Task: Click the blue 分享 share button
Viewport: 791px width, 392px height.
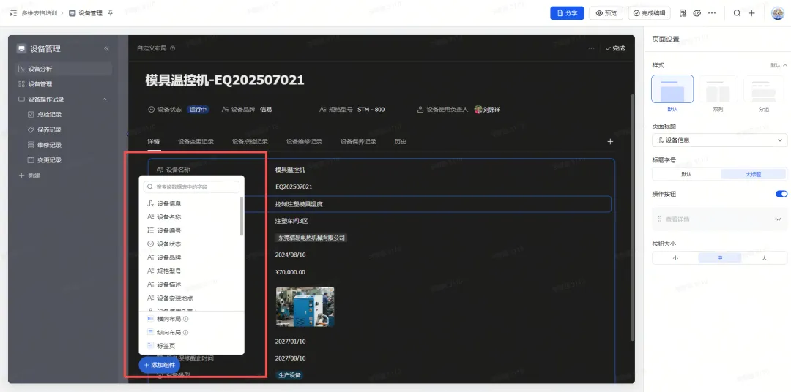Action: click(x=567, y=13)
